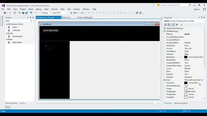Undo the last action
Viewport: 207px width, 116px height.
point(31,13)
